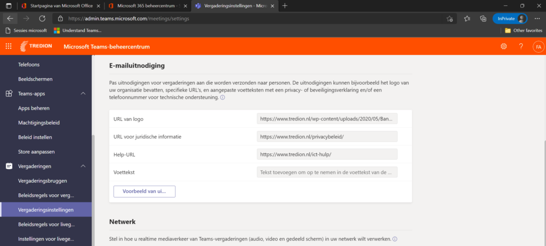Click info icon beside Netwerk description
This screenshot has width=546, height=246.
395,239
